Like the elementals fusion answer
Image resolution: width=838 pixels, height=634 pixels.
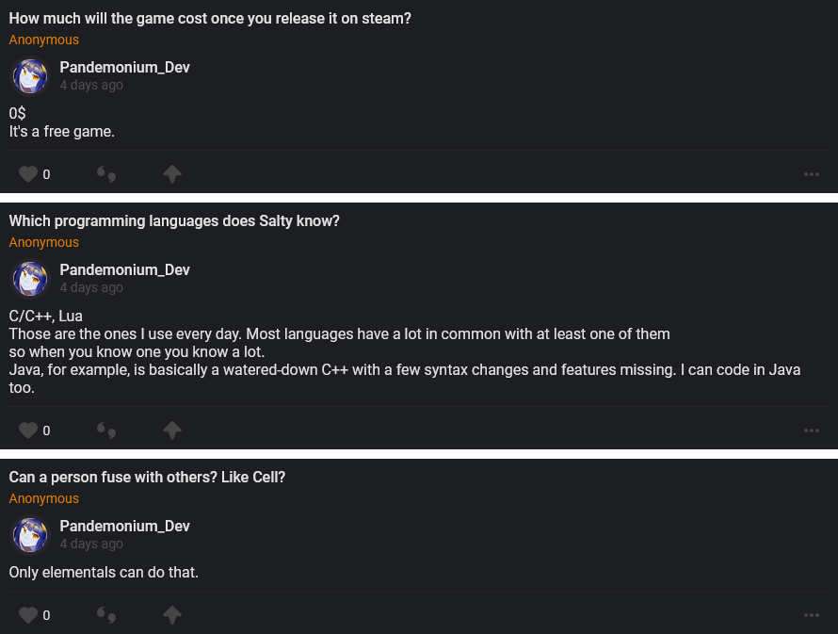28,615
